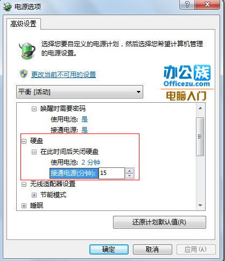This screenshot has width=225, height=261.
Task: Increase minutes with spinner up arrow
Action: tap(130, 171)
